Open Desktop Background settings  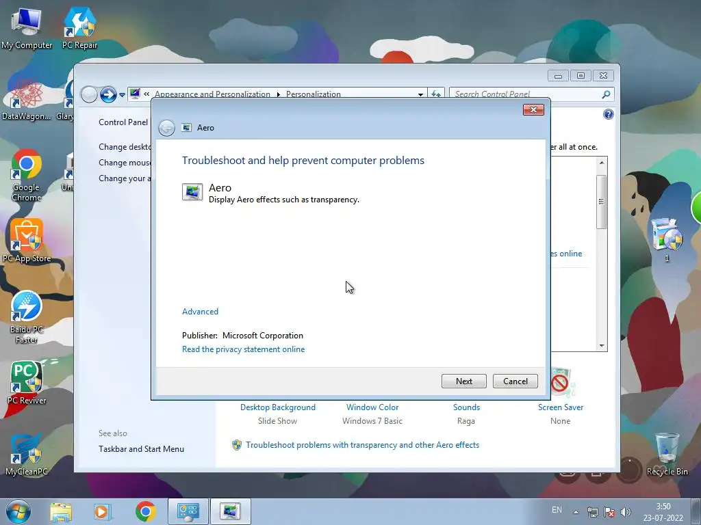pyautogui.click(x=278, y=407)
